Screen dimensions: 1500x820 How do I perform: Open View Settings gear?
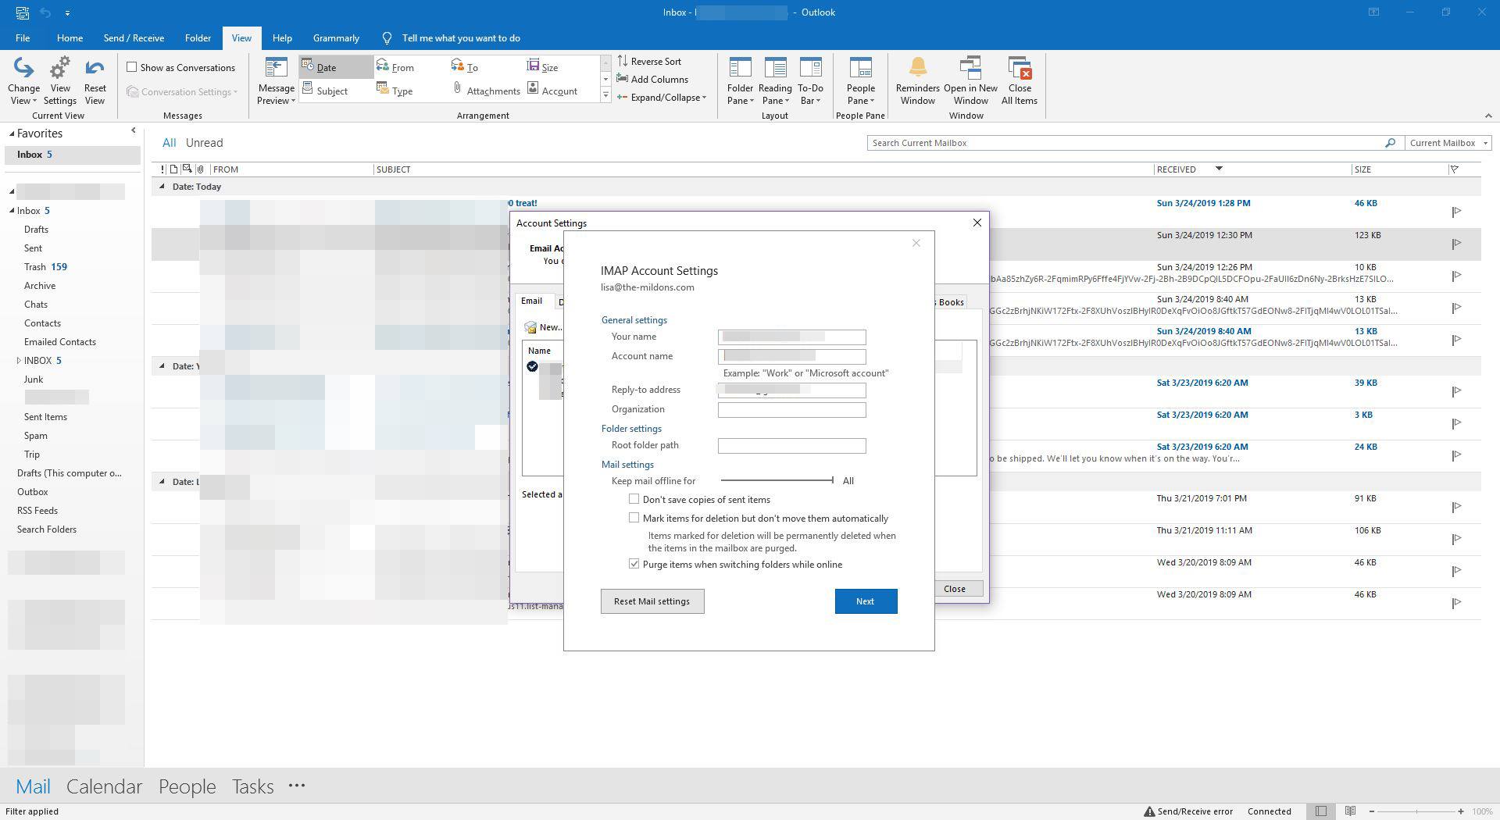(x=60, y=81)
